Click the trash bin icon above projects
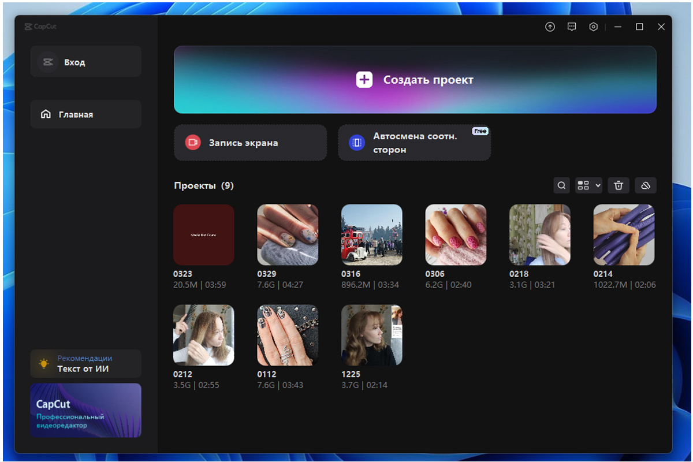The image size is (693, 462). coord(619,185)
